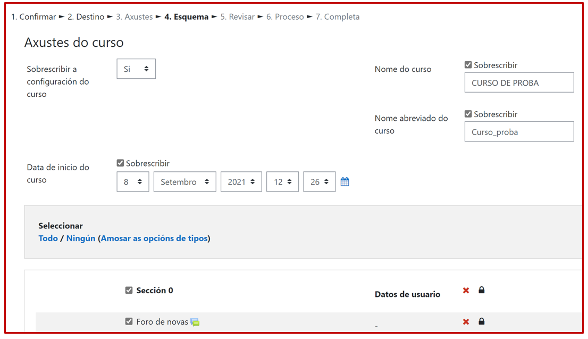588x339 pixels.
Task: Open the calendar date picker icon
Action: coord(345,182)
